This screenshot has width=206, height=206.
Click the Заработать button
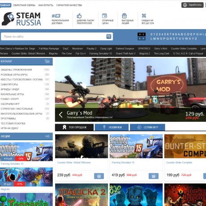(193, 5)
